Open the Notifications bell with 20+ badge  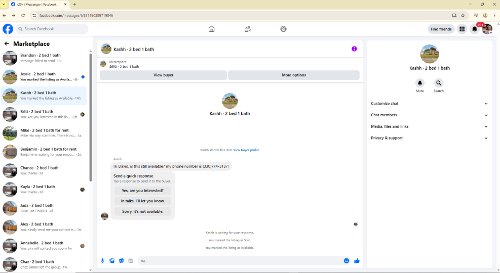[x=475, y=29]
